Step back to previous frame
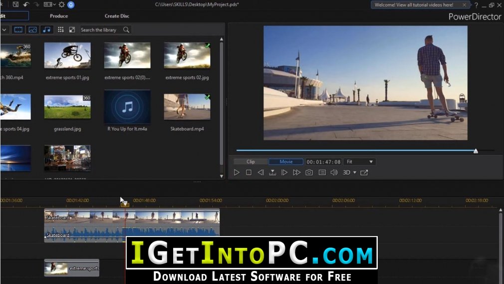504x284 pixels. point(260,172)
